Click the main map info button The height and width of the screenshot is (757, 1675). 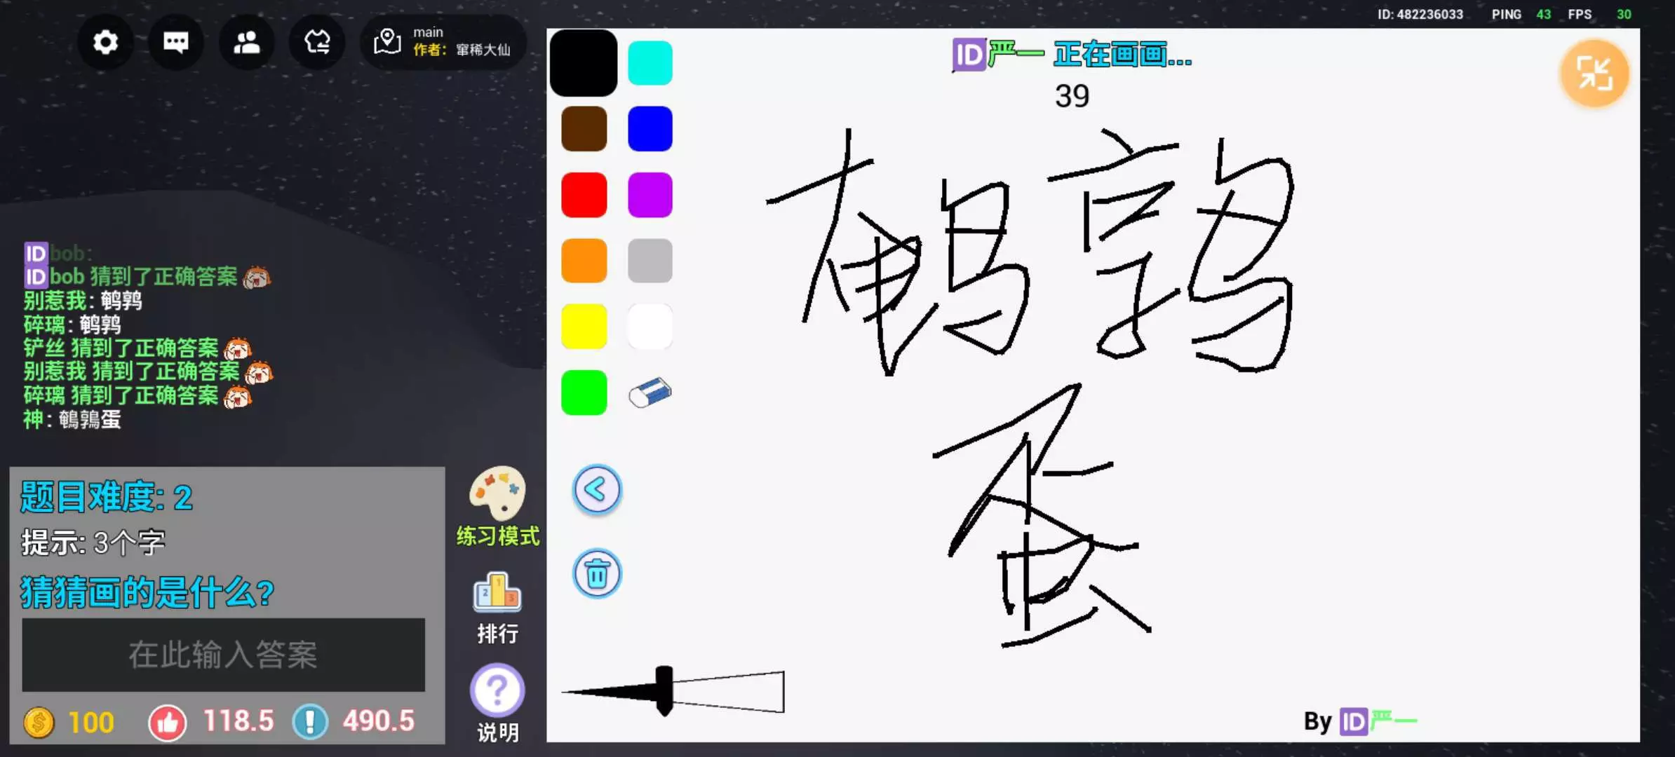(443, 43)
